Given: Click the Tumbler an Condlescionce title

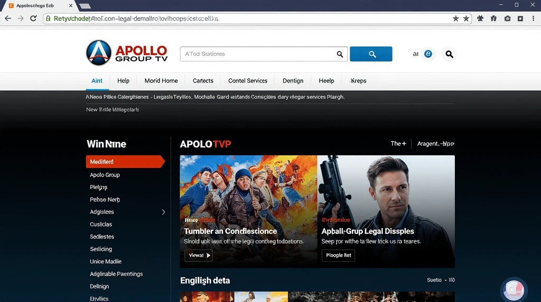Looking at the screenshot, I should tap(230, 231).
